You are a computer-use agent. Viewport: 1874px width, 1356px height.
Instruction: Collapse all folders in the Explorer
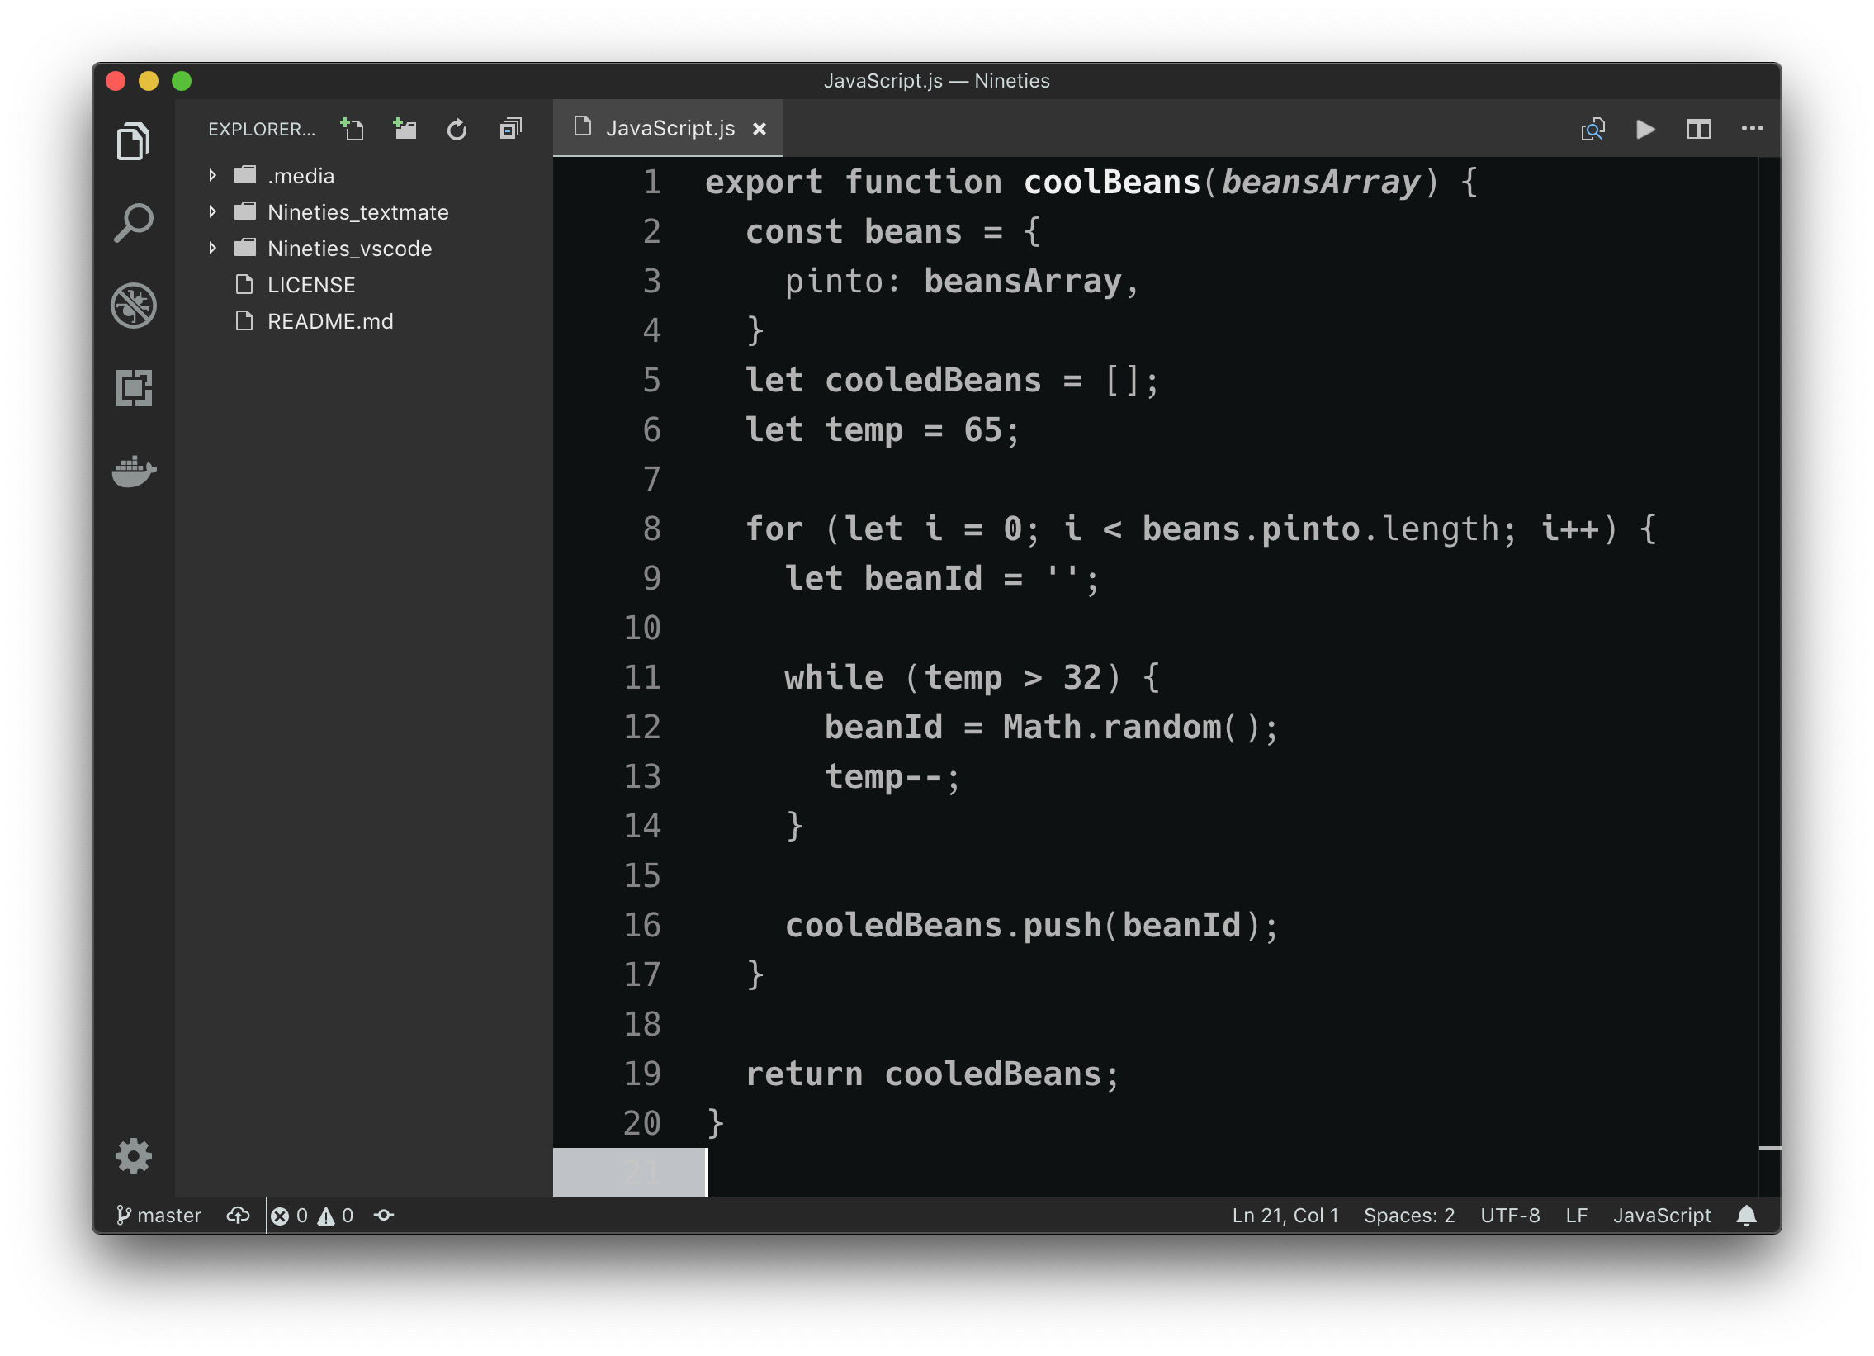(x=511, y=129)
